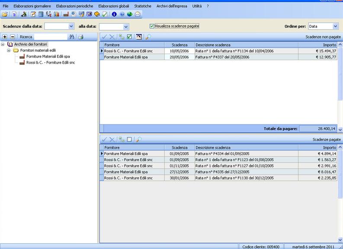This screenshot has width=343, height=249.
Task: Open the Elaborazioni giornaliere menu
Action: click(x=32, y=6)
